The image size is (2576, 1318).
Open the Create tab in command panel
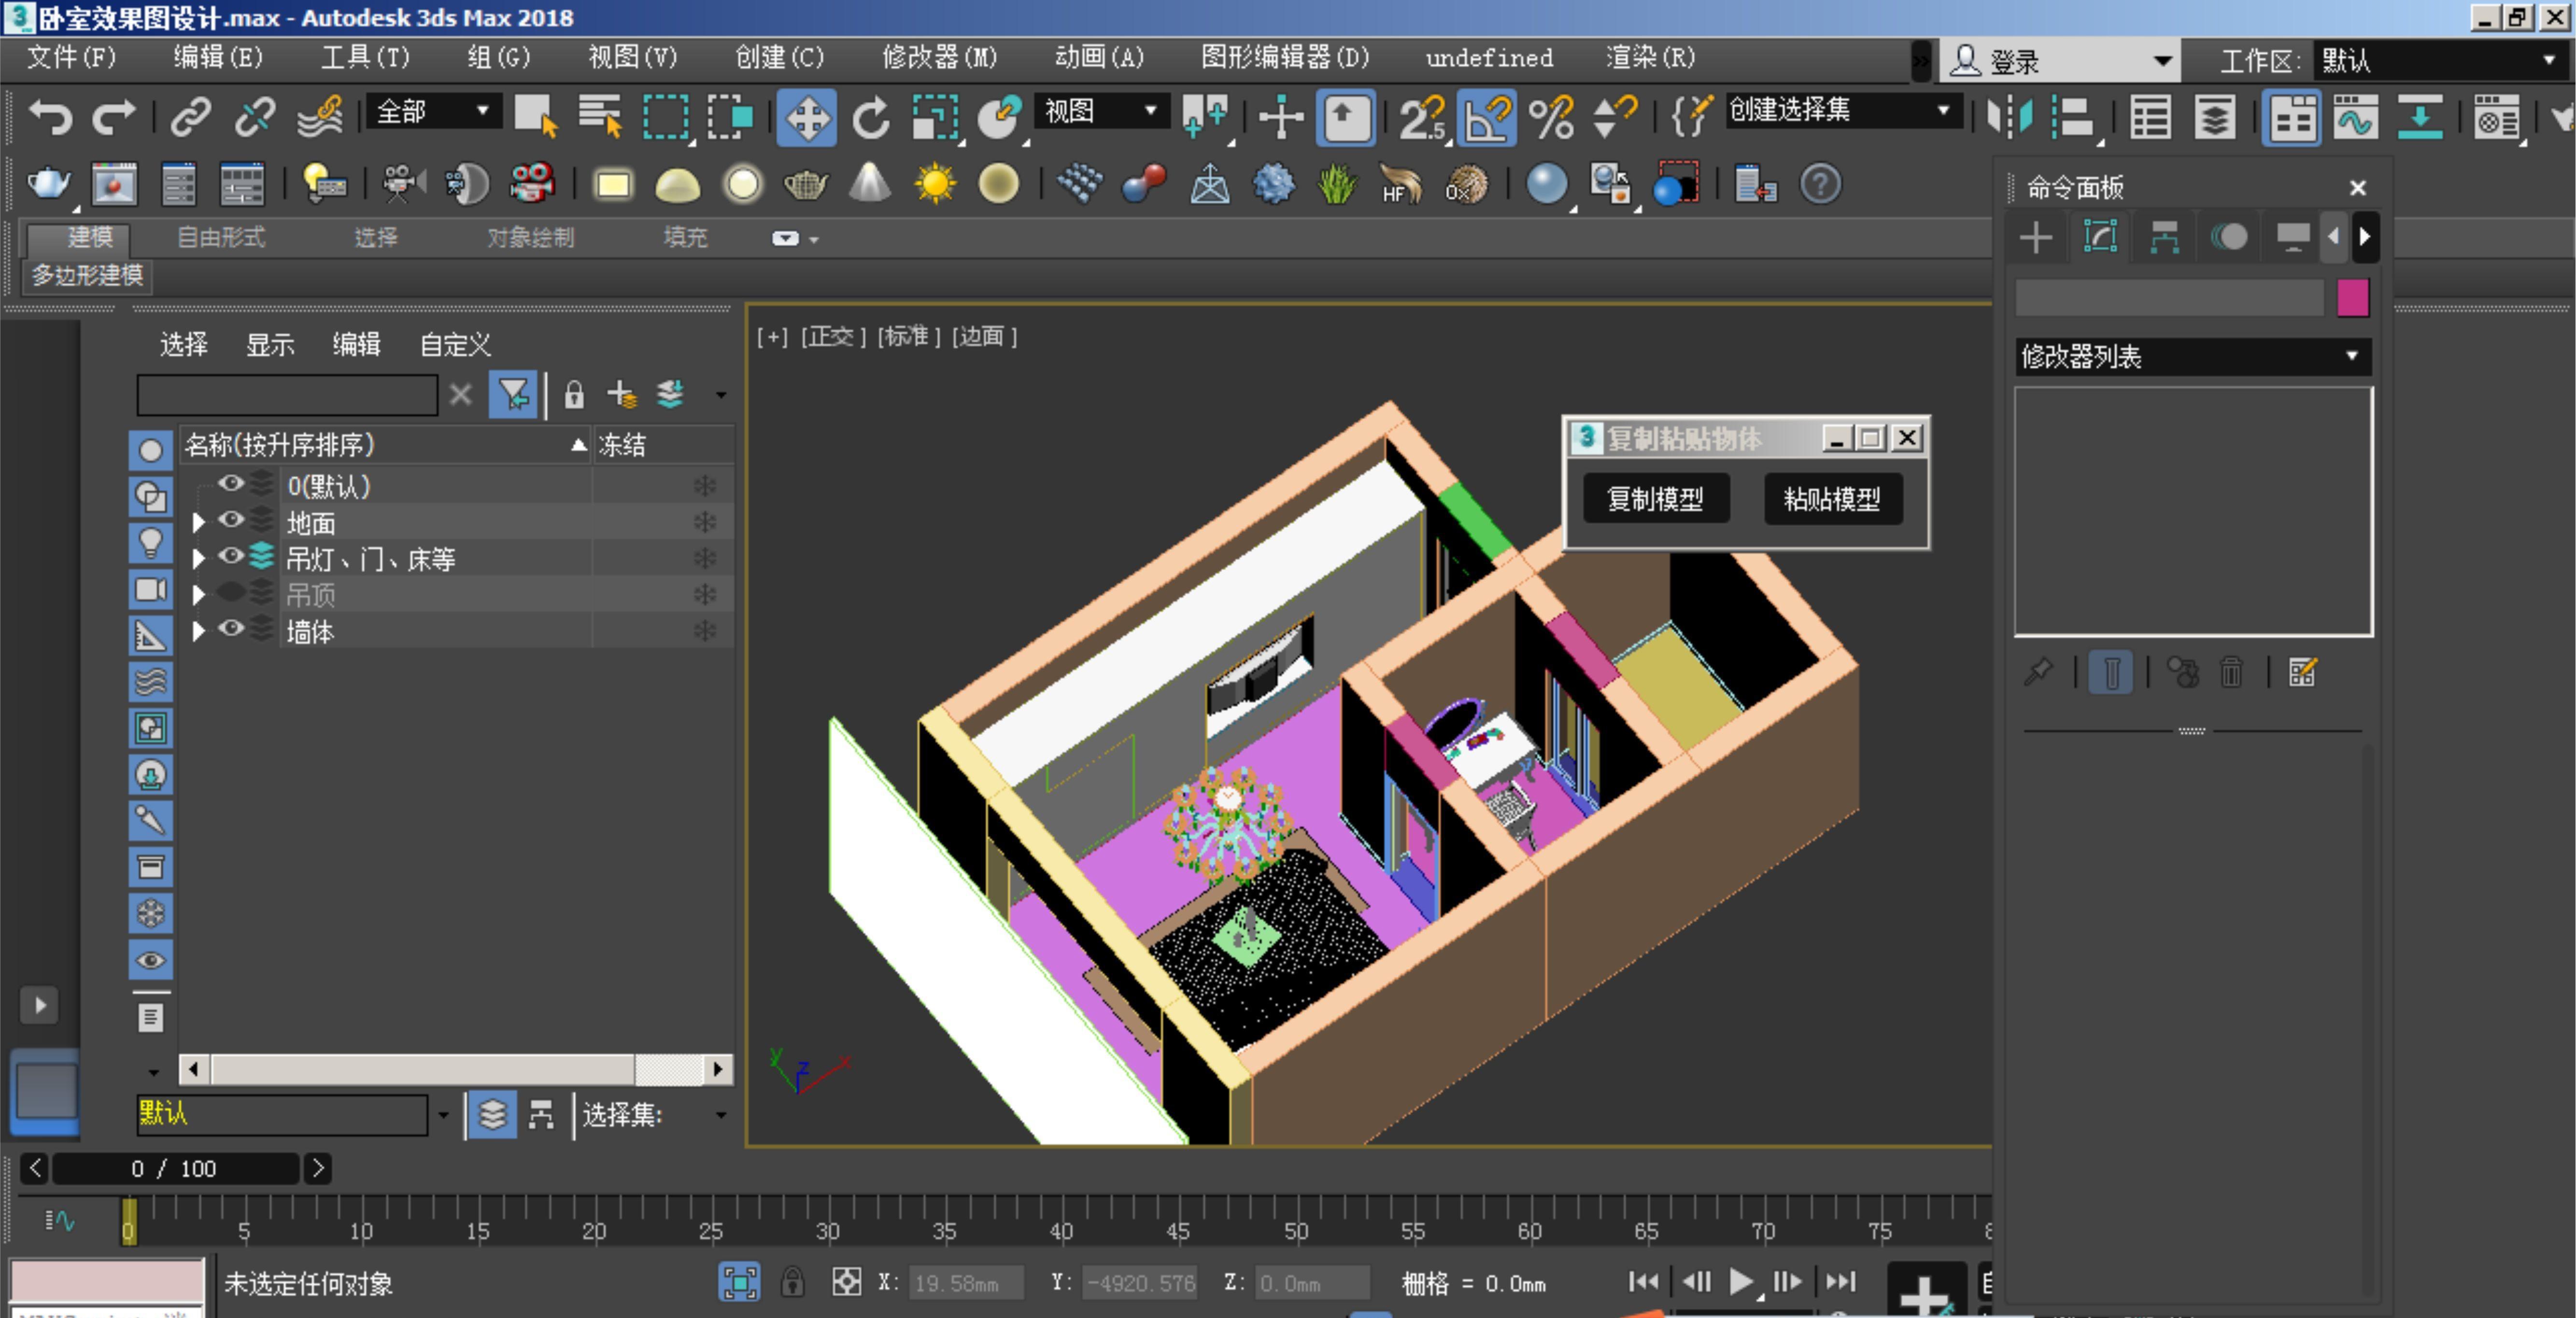(x=2036, y=237)
